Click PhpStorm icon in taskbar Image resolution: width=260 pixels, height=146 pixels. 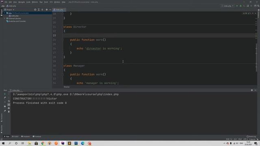click(63, 143)
